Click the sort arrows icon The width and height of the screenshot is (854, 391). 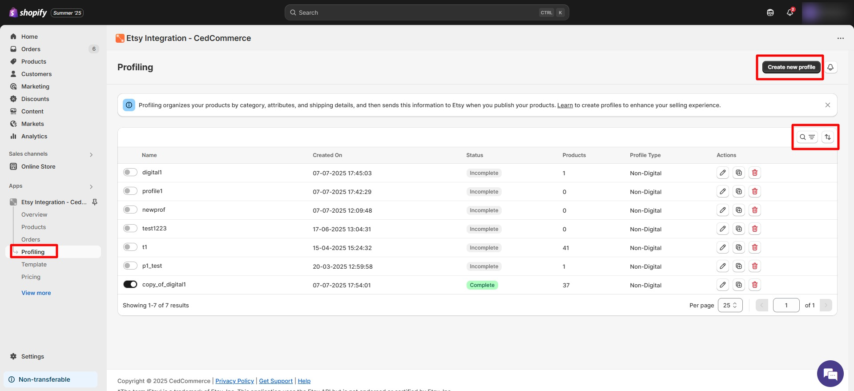click(828, 137)
